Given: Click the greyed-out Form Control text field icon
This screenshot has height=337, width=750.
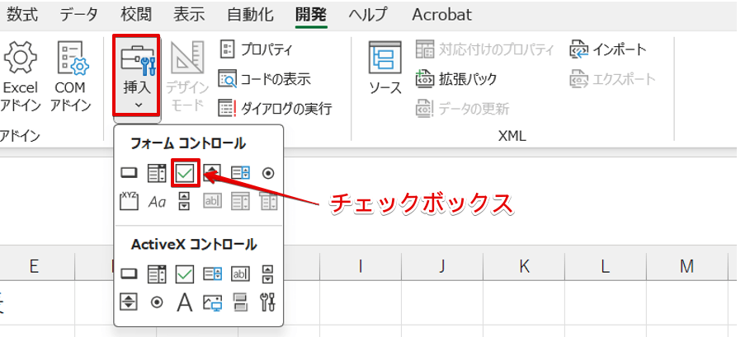Looking at the screenshot, I should click(x=212, y=201).
